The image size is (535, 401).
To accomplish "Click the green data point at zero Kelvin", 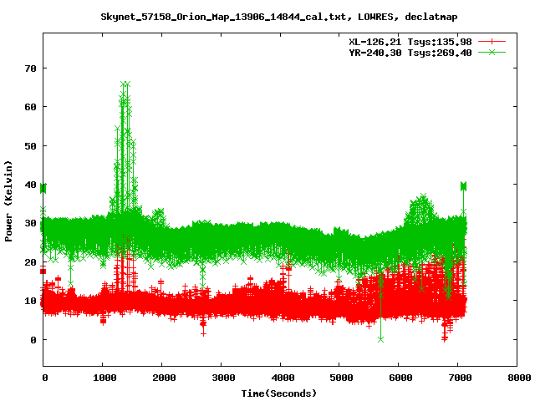I will coord(381,339).
